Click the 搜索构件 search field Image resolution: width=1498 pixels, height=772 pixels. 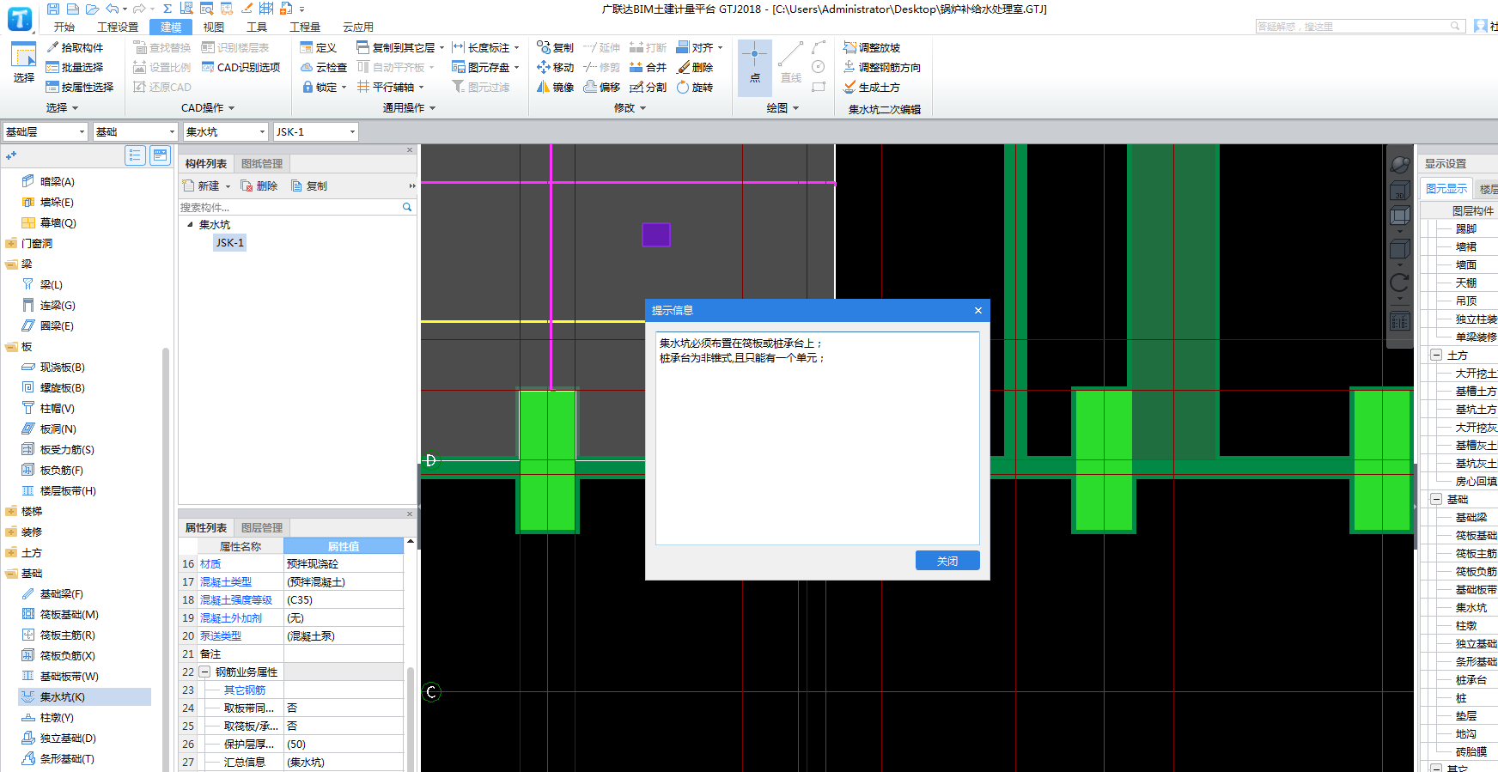coord(289,207)
